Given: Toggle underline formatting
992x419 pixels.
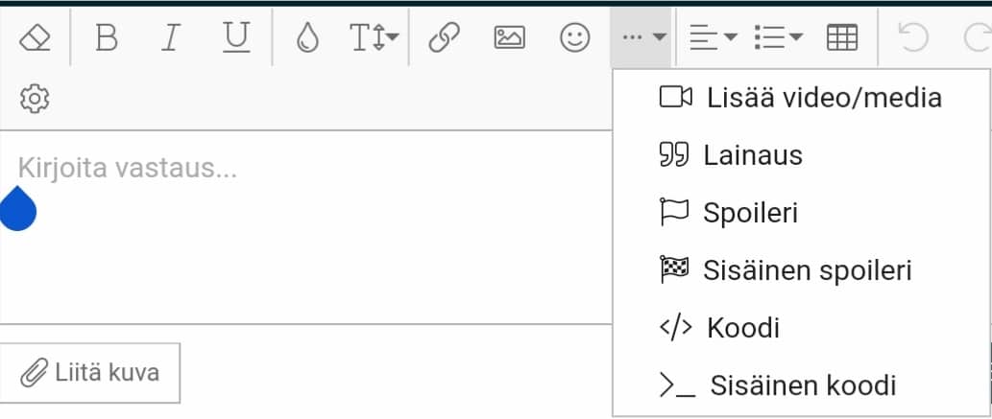Looking at the screenshot, I should [x=235, y=38].
